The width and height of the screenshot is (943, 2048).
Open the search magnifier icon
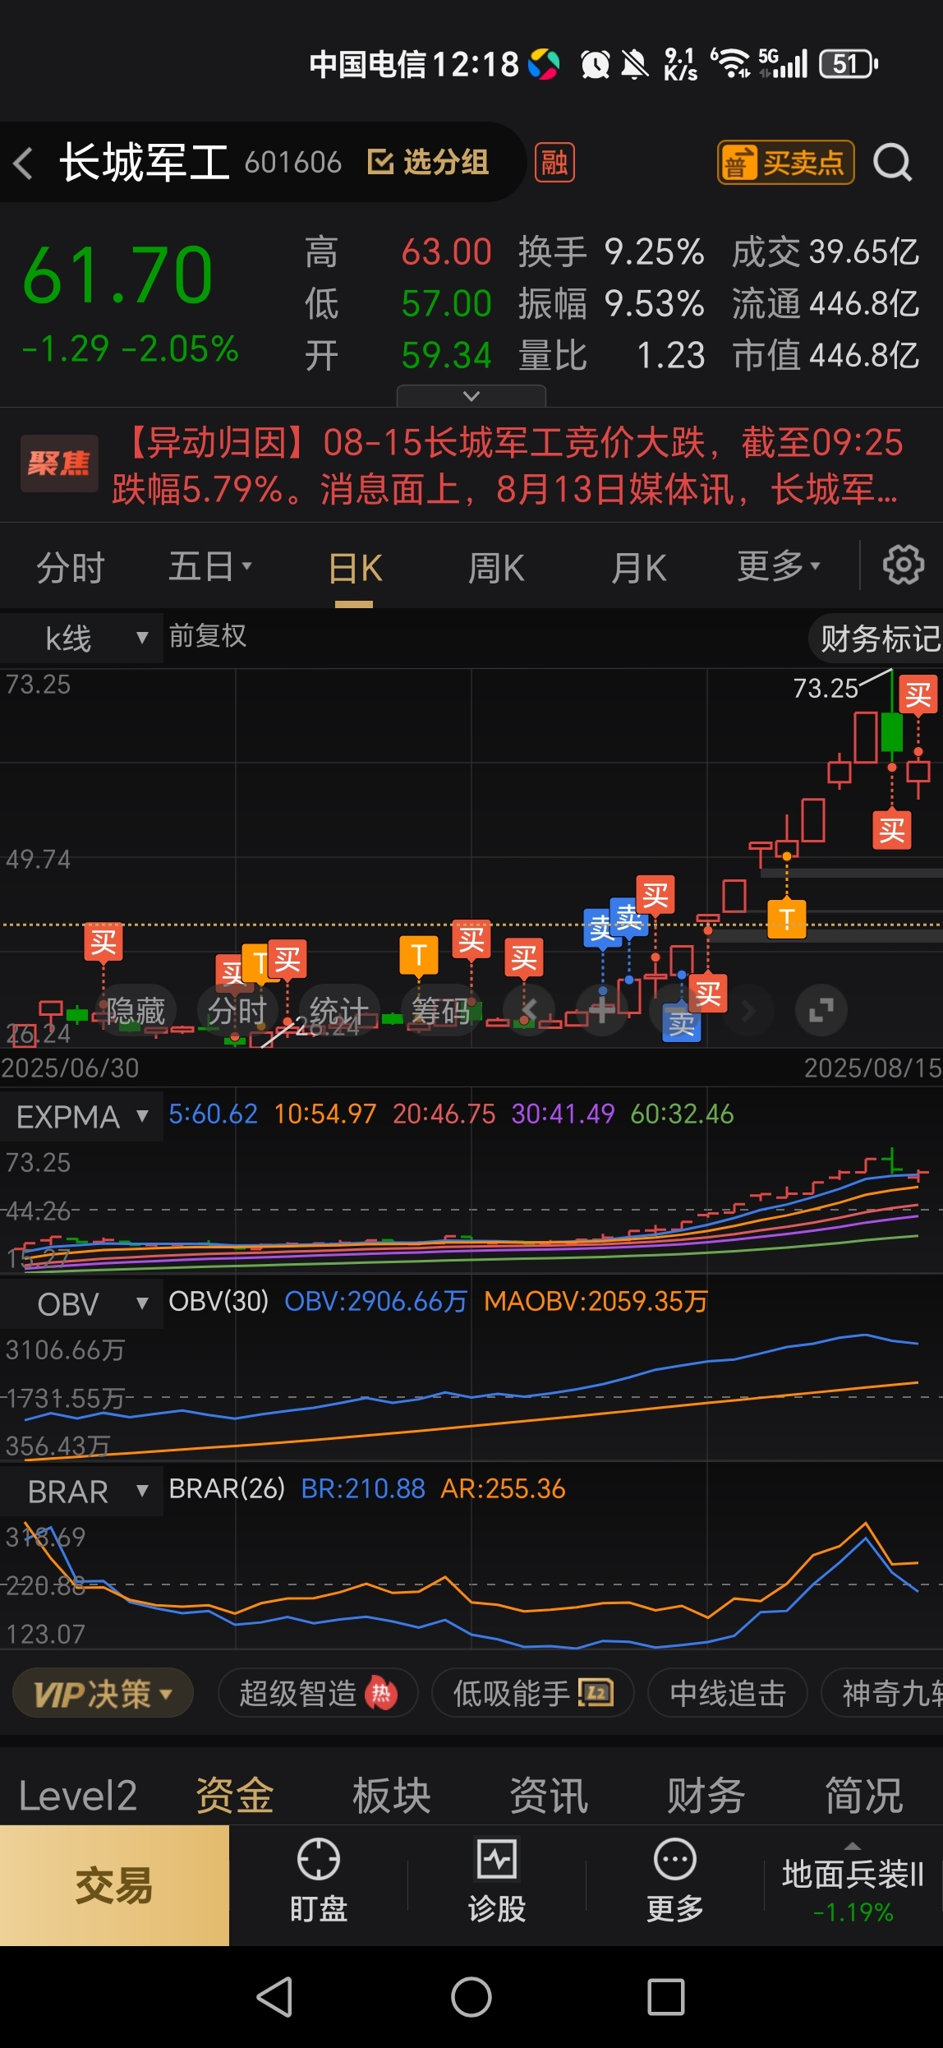click(x=893, y=163)
